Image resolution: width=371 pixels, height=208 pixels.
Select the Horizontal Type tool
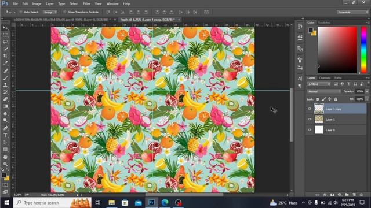pos(5,135)
